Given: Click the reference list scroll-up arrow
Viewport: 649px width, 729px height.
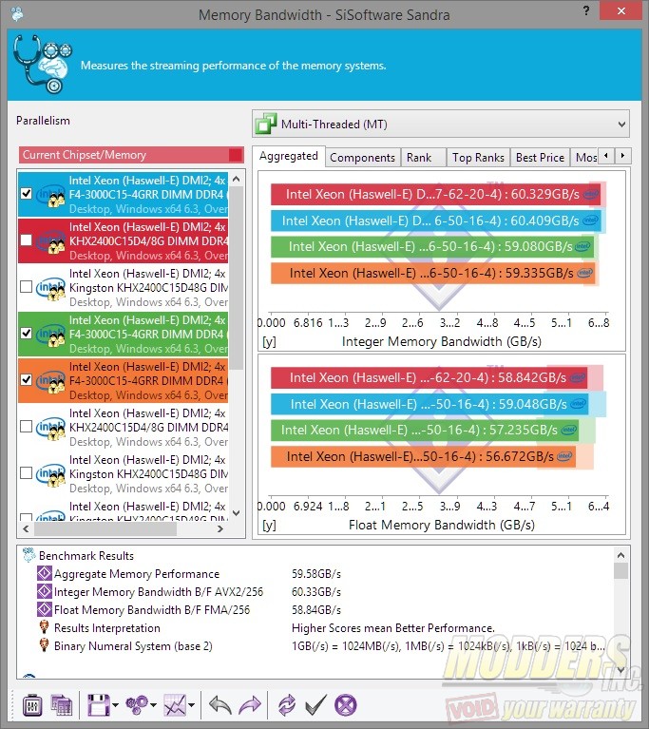Looking at the screenshot, I should (x=237, y=179).
